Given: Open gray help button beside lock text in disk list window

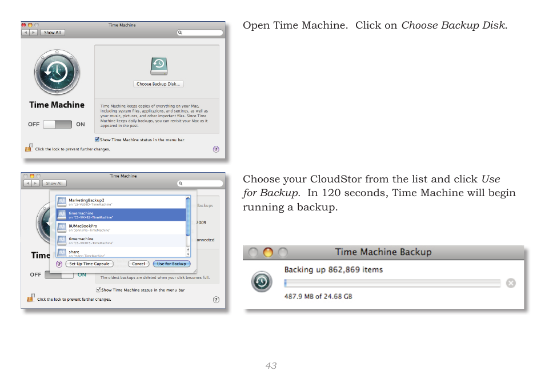Looking at the screenshot, I should tap(216, 300).
